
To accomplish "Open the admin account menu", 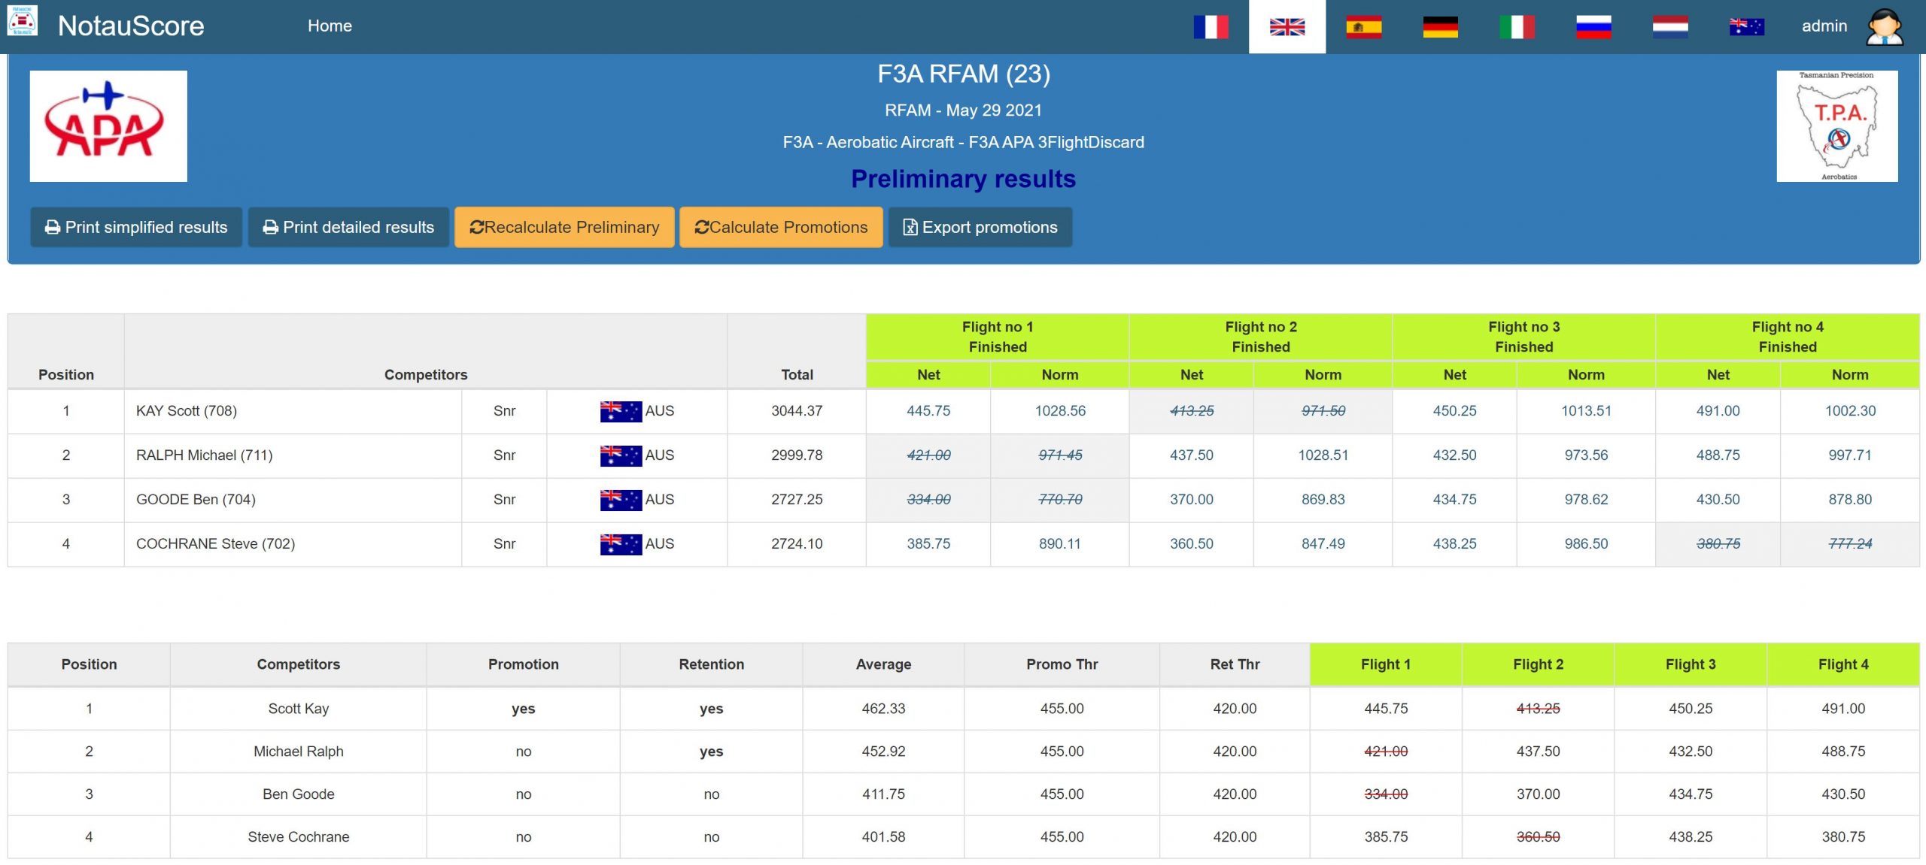I will (x=1824, y=26).
